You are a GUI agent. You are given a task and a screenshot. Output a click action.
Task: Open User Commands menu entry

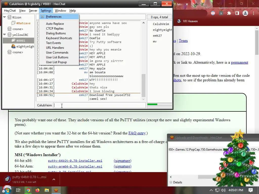[57, 53]
